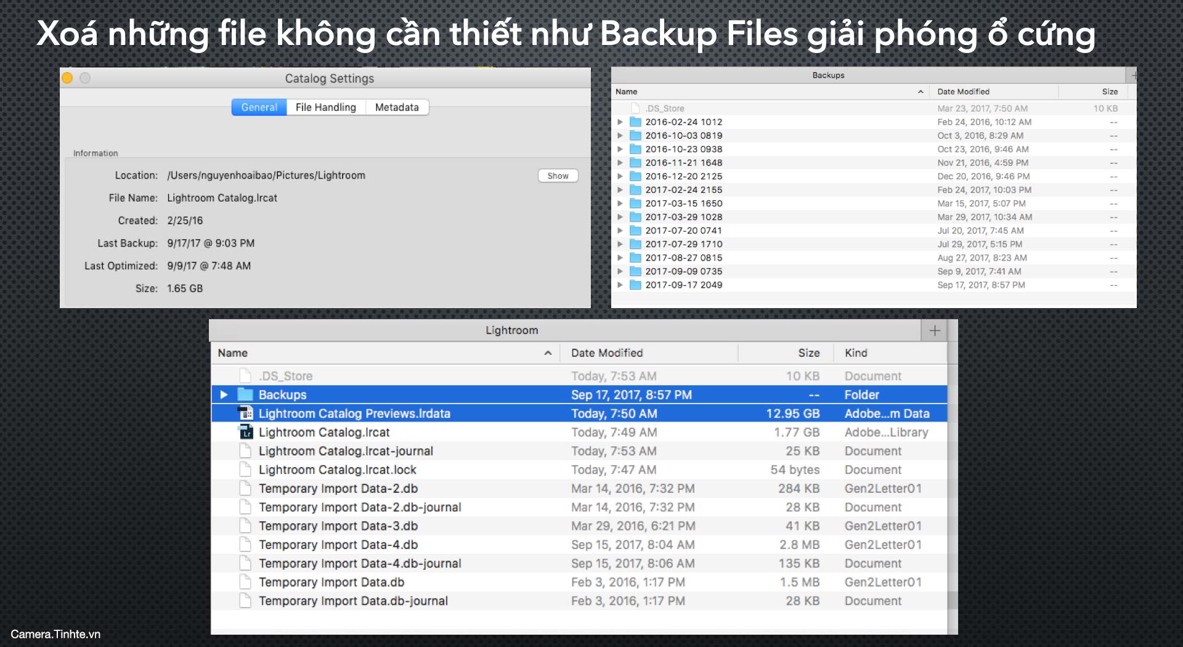This screenshot has height=647, width=1183.
Task: Click the 12.95 GB size value
Action: (x=792, y=413)
